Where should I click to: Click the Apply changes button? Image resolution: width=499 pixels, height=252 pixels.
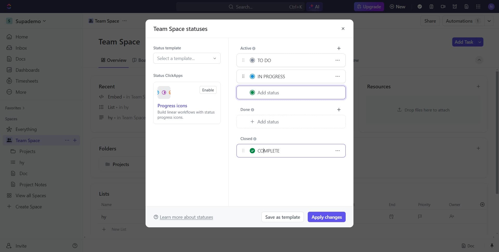326,217
